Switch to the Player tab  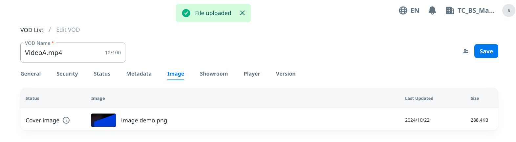(252, 74)
